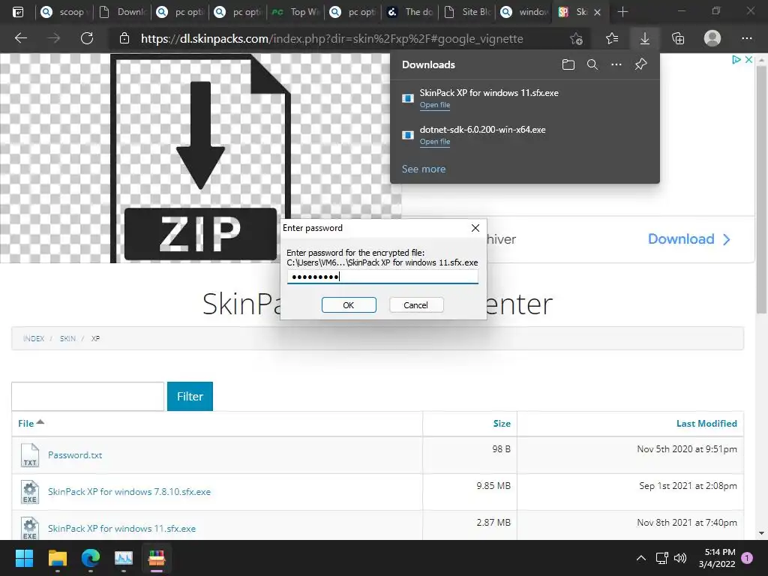Image resolution: width=768 pixels, height=576 pixels.
Task: Click the address bar URL
Action: (332, 39)
